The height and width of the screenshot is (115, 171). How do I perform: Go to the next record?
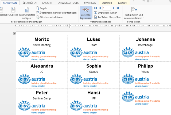coord(113,8)
